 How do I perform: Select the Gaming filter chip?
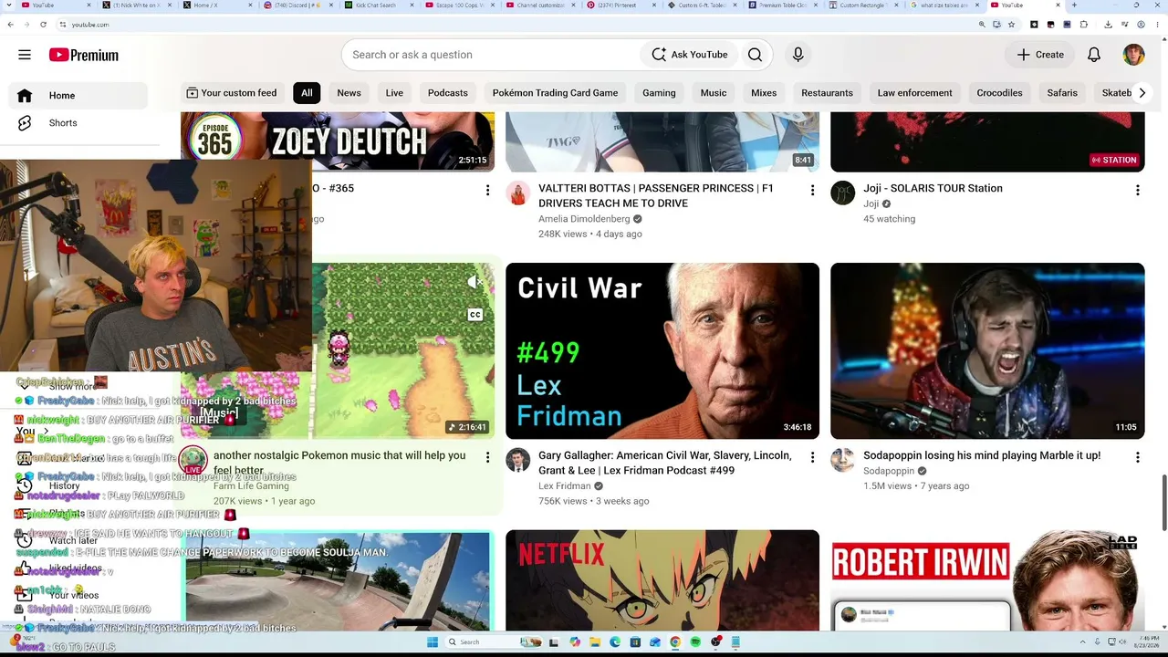[x=659, y=93]
